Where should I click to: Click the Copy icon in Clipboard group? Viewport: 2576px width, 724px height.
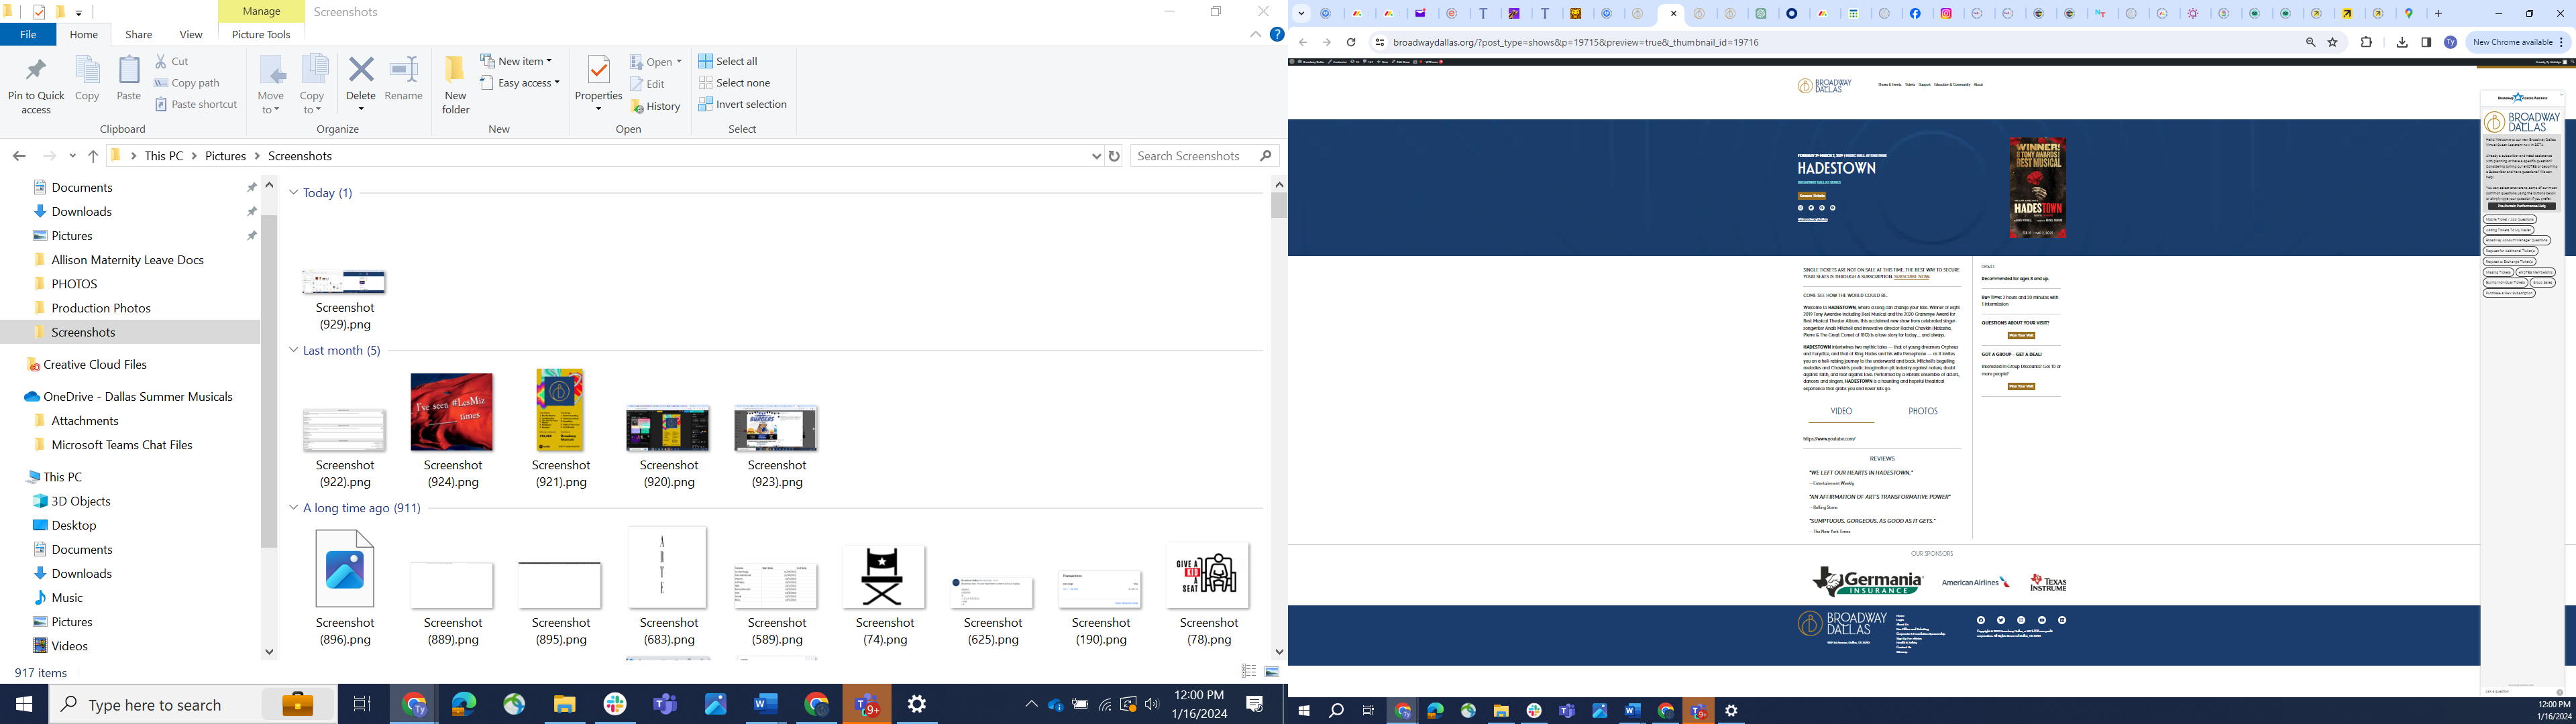point(88,78)
